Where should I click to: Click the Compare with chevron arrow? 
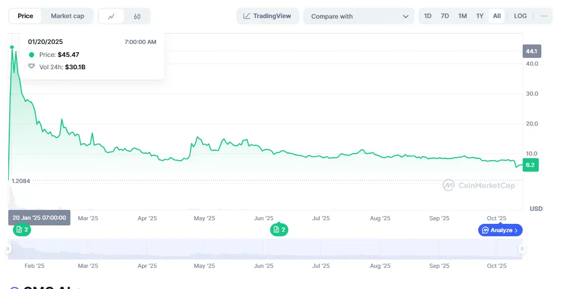pos(405,16)
